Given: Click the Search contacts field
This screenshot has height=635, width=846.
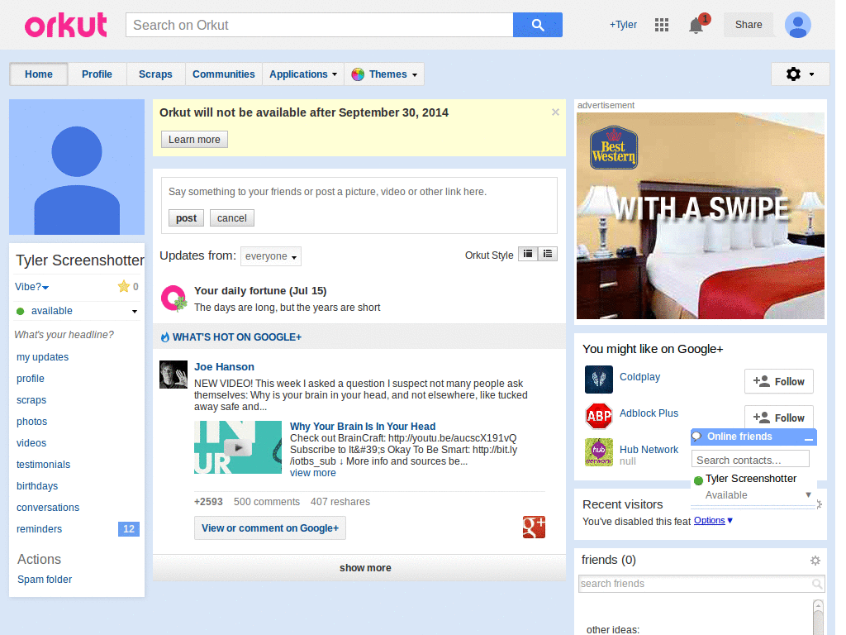Looking at the screenshot, I should (750, 460).
